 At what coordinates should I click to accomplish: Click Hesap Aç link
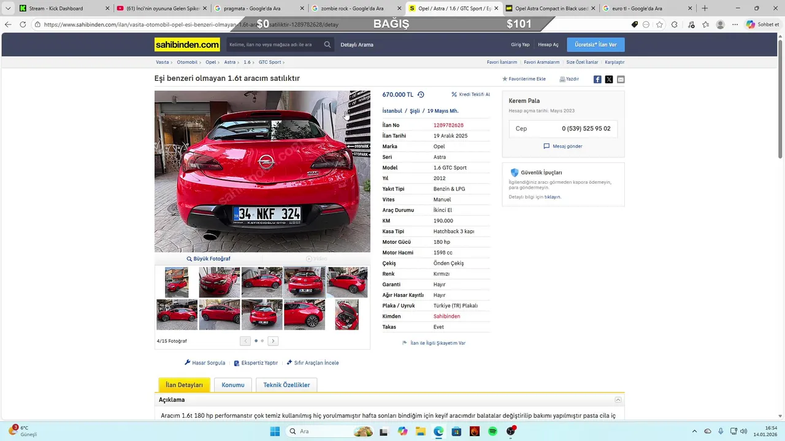[548, 45]
